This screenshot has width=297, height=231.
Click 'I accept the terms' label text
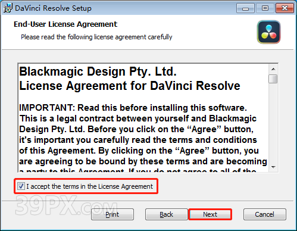(89, 186)
